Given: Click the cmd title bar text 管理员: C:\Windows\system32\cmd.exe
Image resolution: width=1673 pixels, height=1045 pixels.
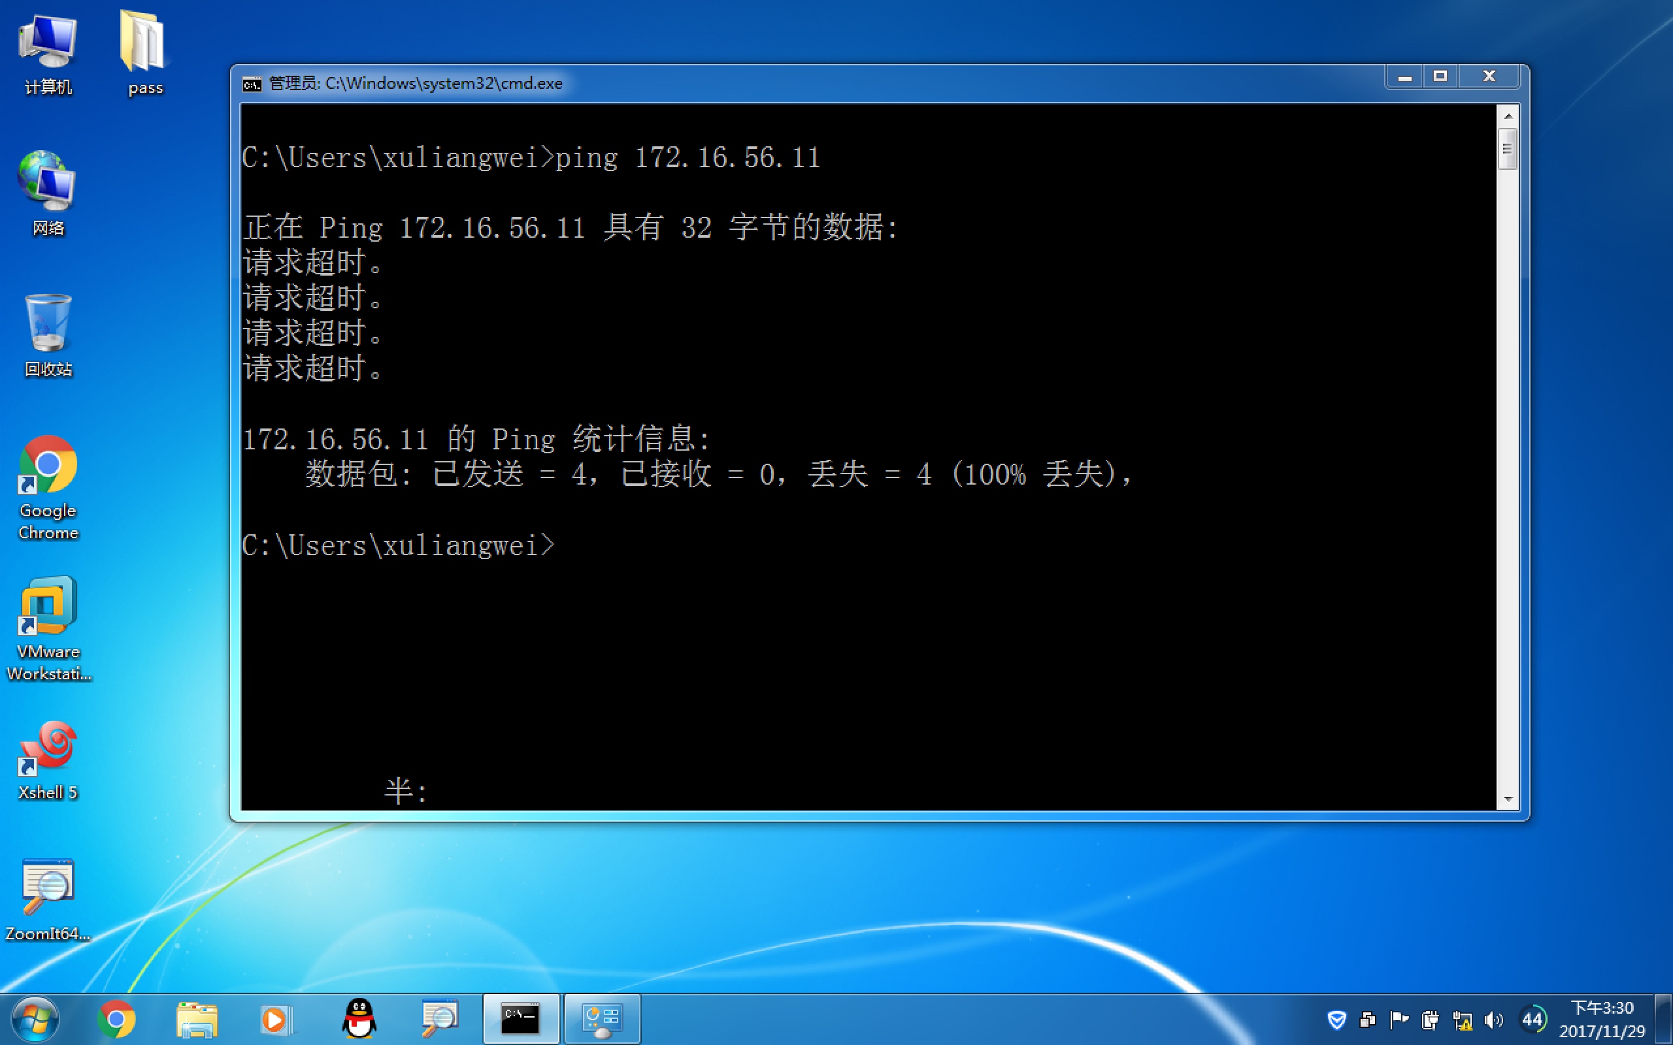Looking at the screenshot, I should pos(416,84).
